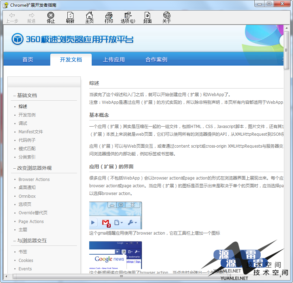293x283 pixels.
Task: Click the 基本概念 content heading
Action: (99, 115)
